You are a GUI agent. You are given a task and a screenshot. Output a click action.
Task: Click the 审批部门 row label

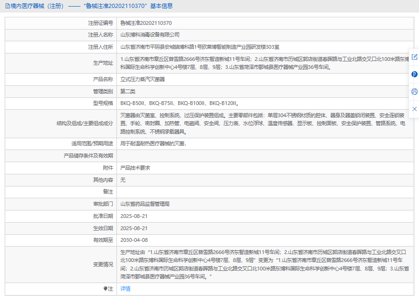(103, 204)
